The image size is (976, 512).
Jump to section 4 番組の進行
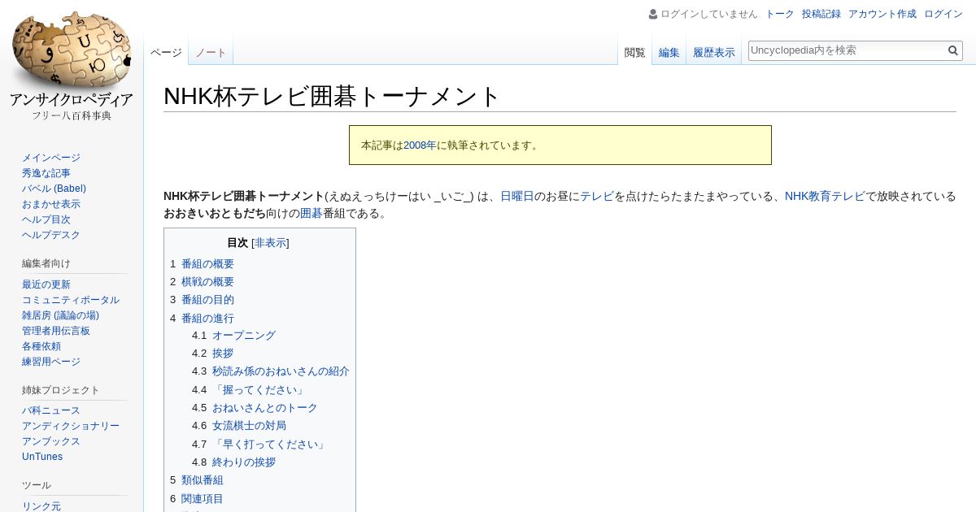[202, 319]
